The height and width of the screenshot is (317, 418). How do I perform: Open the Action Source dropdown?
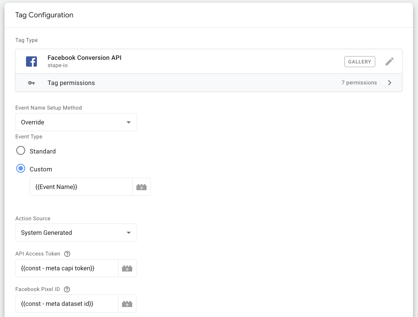point(76,233)
